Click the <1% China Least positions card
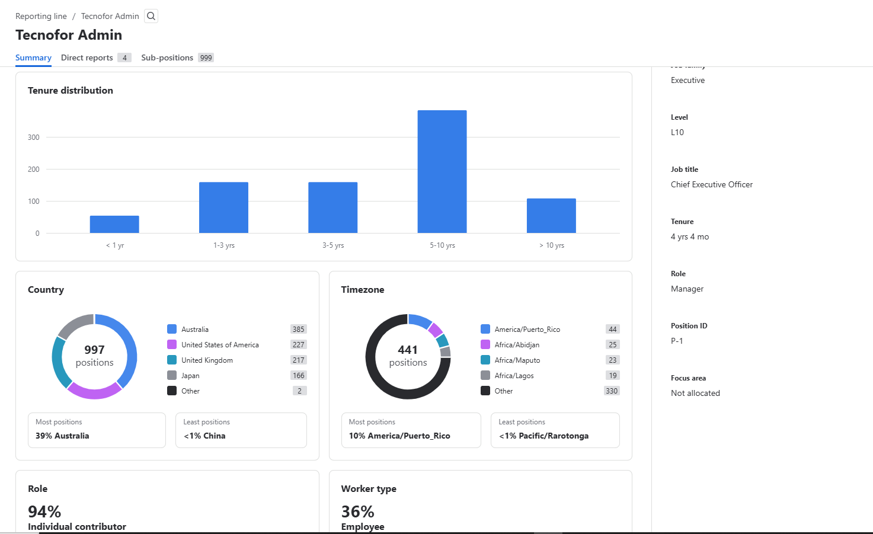This screenshot has height=534, width=873. (x=241, y=430)
